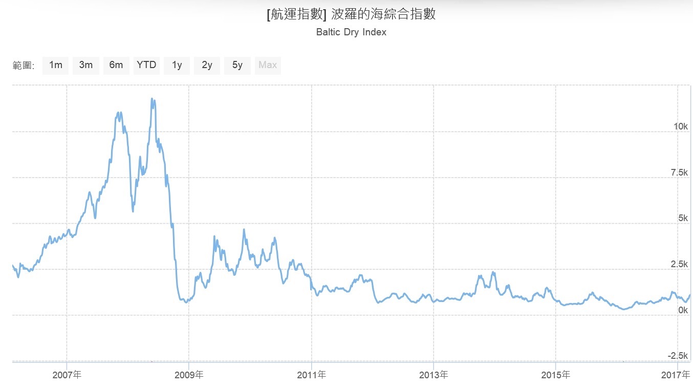The width and height of the screenshot is (693, 388).
Task: Click the 2017年 x-axis label
Action: (677, 375)
